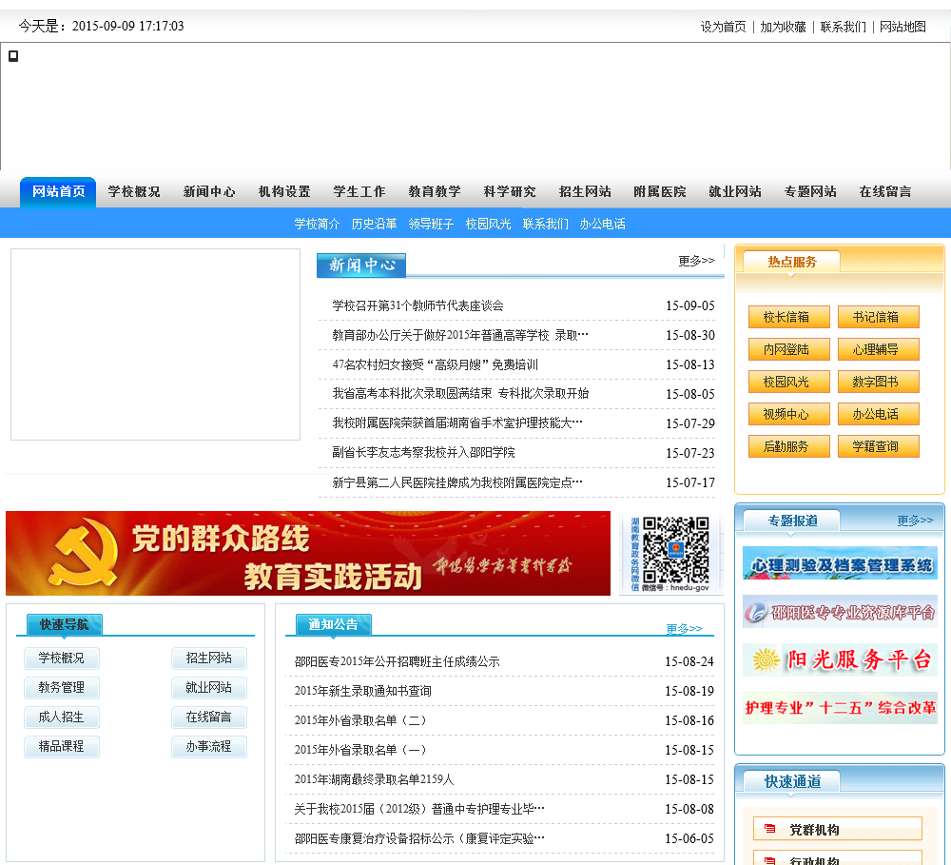Viewport: 951px width, 865px height.
Task: Click 教务管理 quick nav button
Action: coord(61,688)
